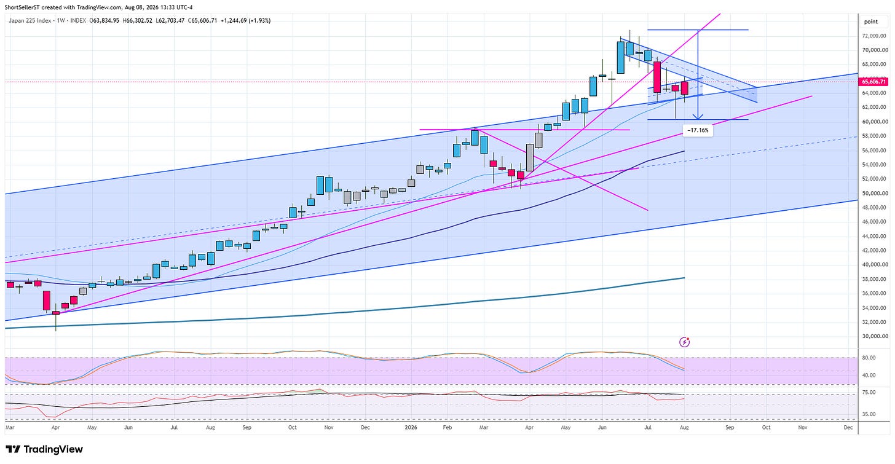Click the 75.00 indicator scale label
The width and height of the screenshot is (895, 464).
coord(869,392)
